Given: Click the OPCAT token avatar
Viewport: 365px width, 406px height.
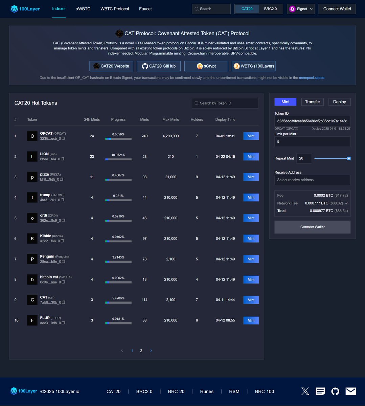Looking at the screenshot, I should click(32, 136).
